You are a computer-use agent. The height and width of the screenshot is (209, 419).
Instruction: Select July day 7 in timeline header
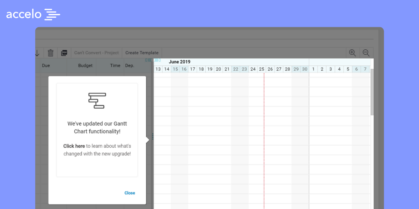pos(365,69)
